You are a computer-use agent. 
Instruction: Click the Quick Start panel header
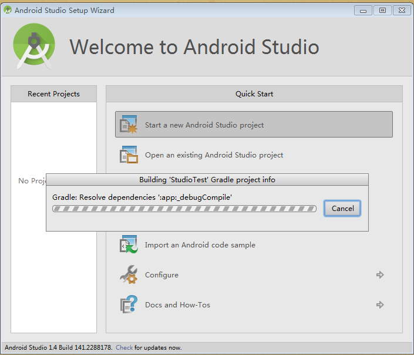[x=254, y=93]
